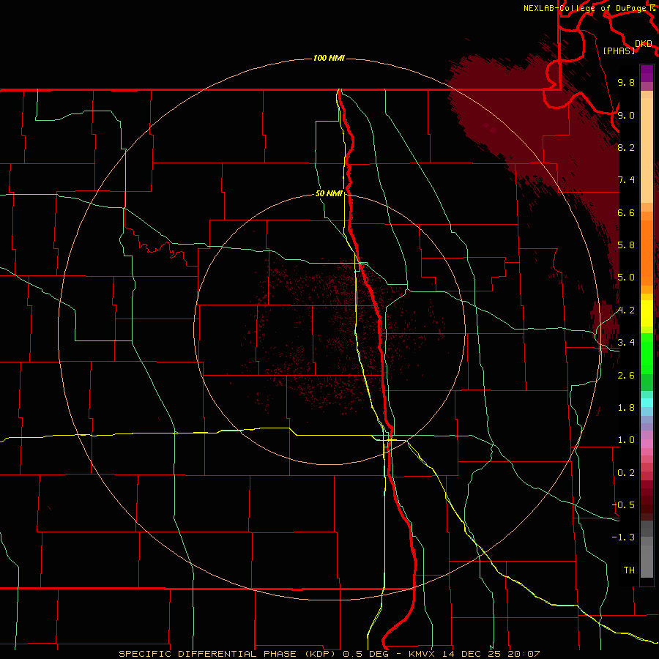Click the SPECIFIC DIFFERENTIAL PHASE title words

(x=206, y=654)
